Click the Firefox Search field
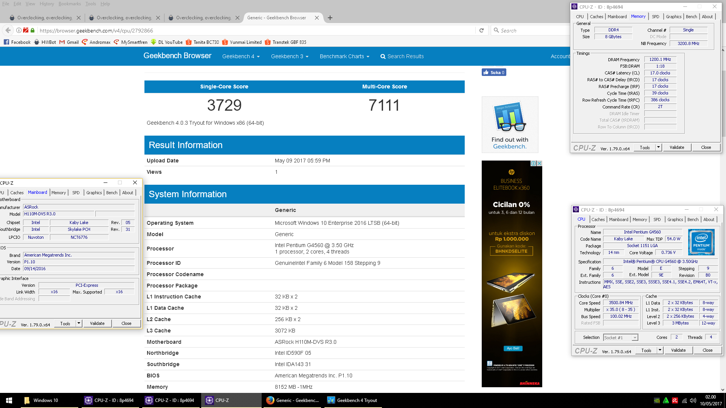Viewport: 726px width, 408px height. point(533,31)
